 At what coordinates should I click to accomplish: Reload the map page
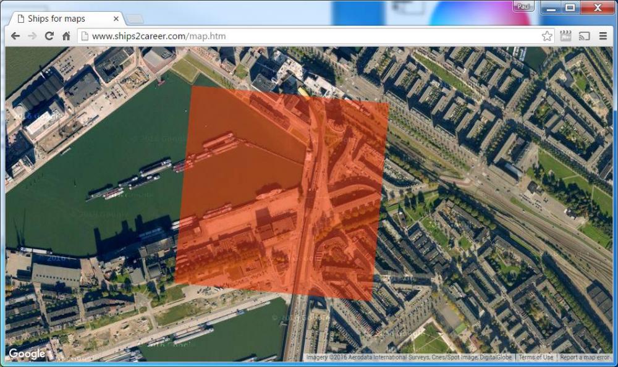[x=49, y=36]
